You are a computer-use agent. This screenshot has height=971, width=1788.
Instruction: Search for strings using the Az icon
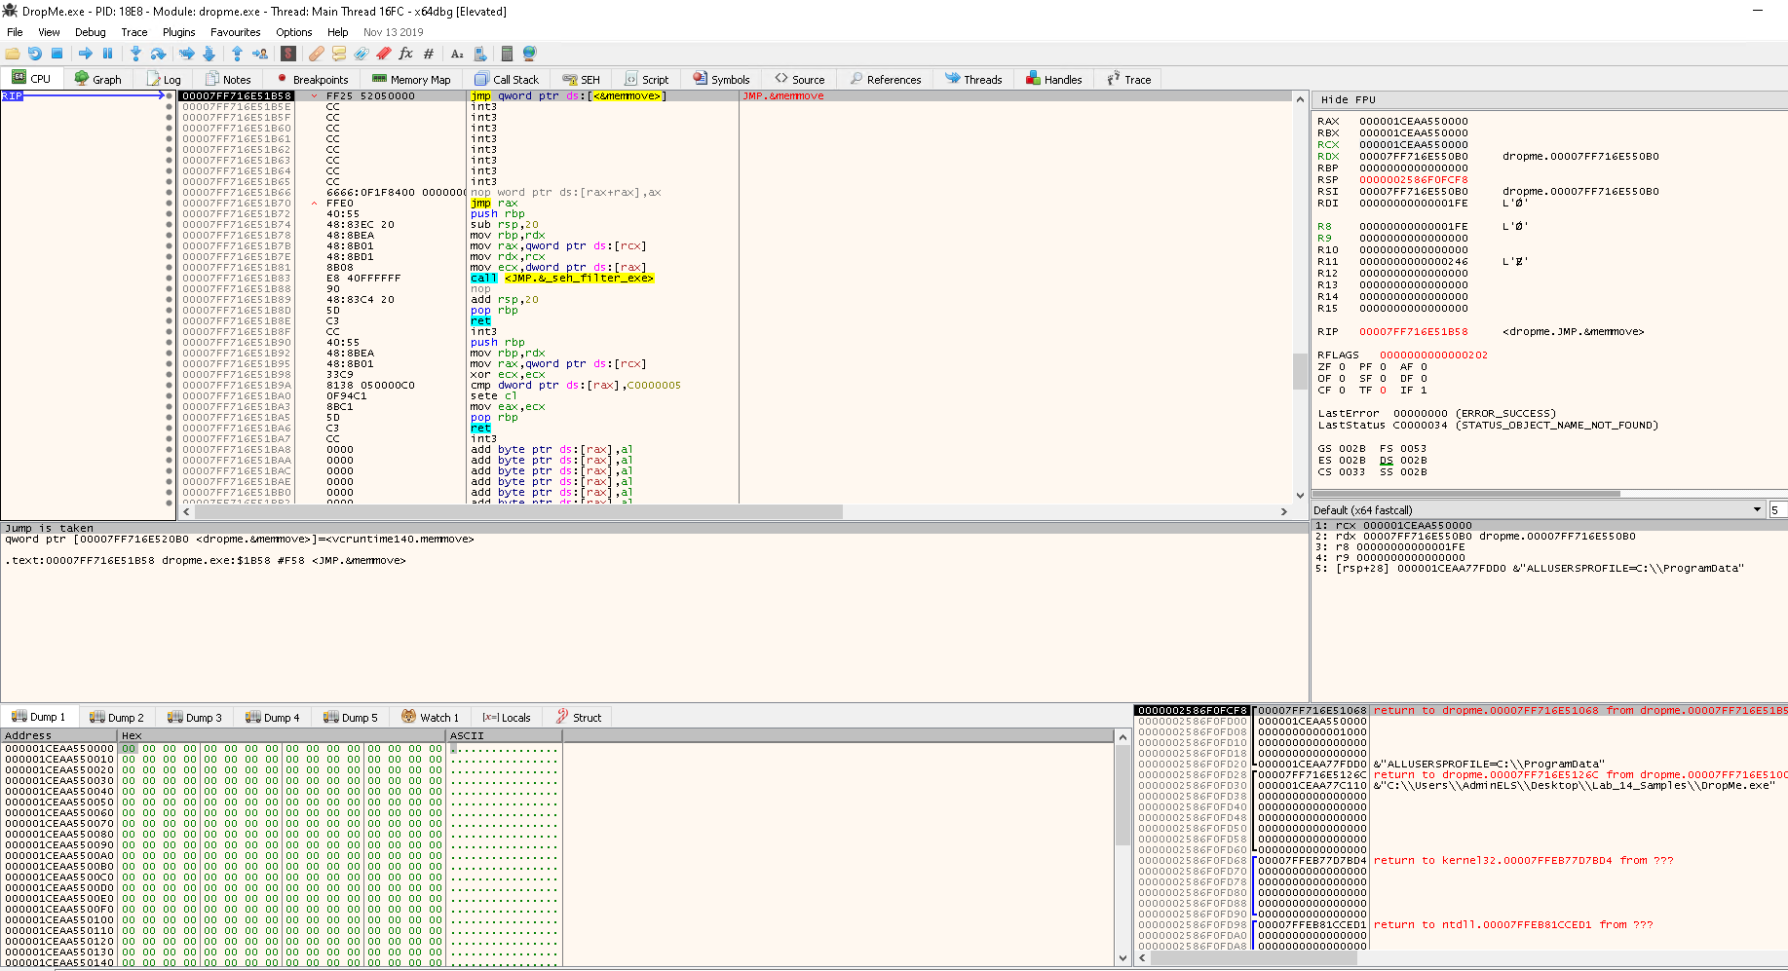[457, 54]
